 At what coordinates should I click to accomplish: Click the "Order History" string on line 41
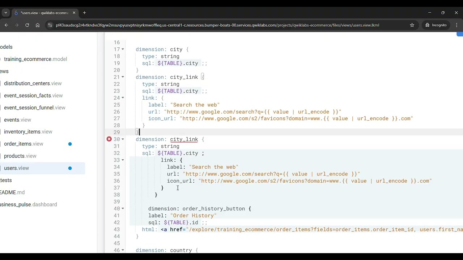[x=193, y=216]
